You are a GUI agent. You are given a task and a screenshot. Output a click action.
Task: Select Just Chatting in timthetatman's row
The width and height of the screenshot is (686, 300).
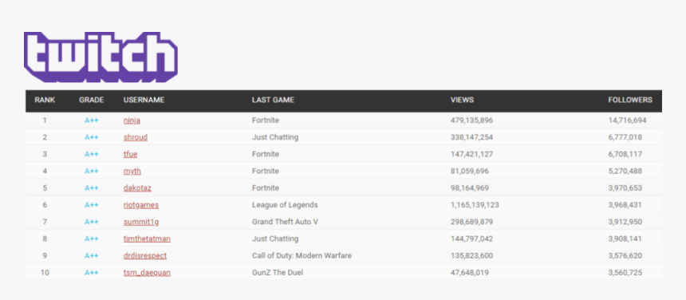(275, 239)
